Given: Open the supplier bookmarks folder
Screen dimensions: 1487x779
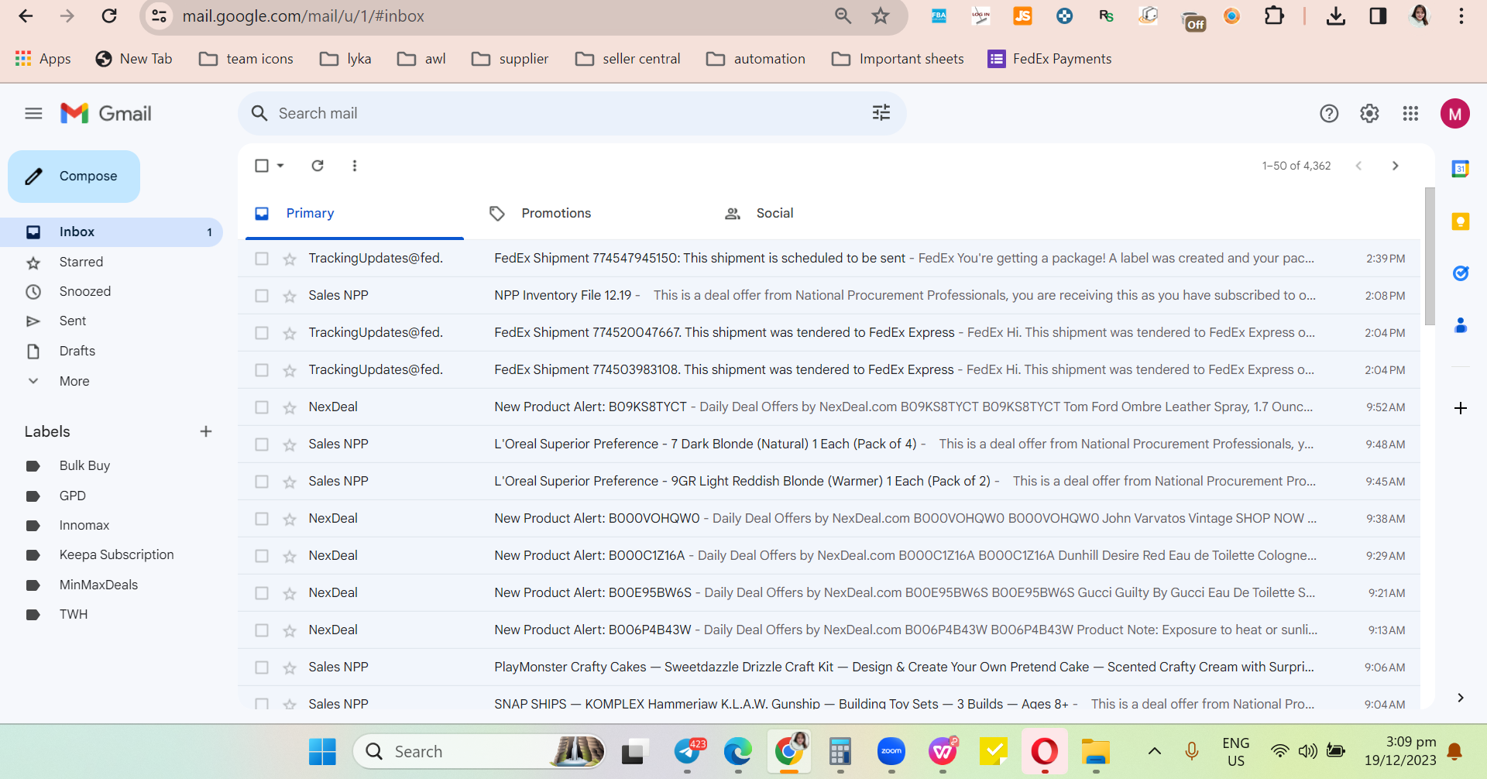Looking at the screenshot, I should click(510, 59).
